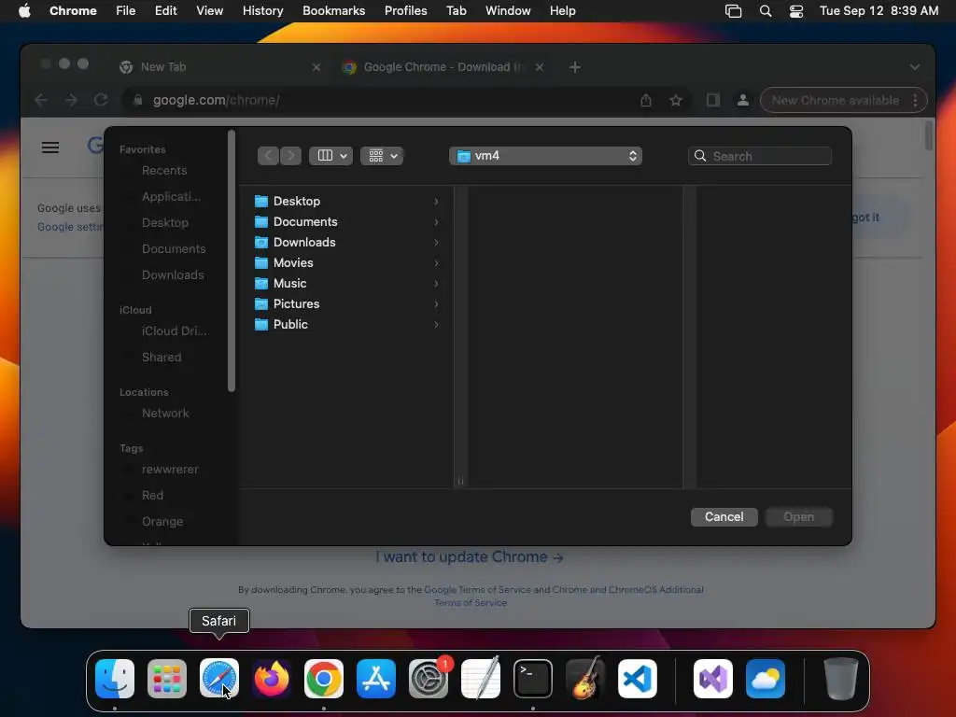The height and width of the screenshot is (717, 956).
Task: Launch Firefox from the Dock
Action: pos(272,679)
